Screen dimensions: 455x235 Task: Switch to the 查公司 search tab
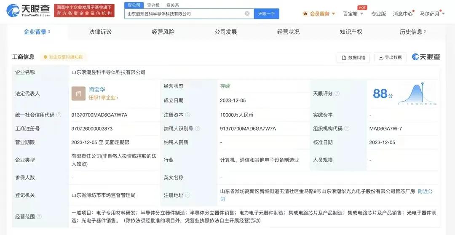coord(134,5)
